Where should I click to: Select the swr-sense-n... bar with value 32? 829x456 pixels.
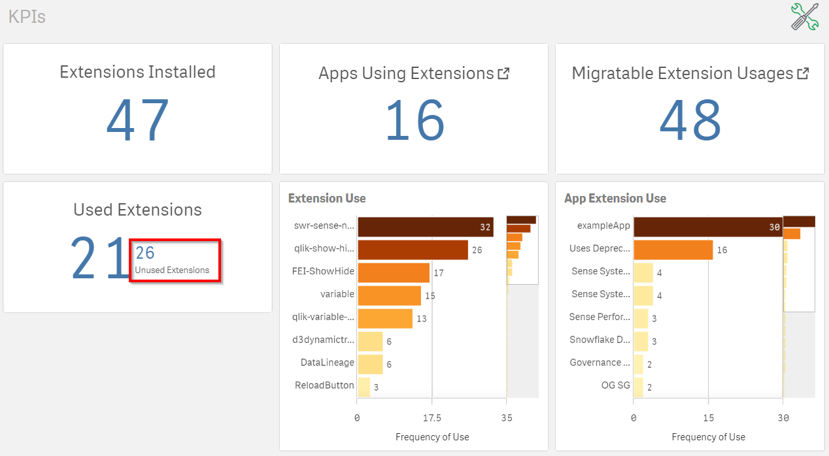[425, 227]
